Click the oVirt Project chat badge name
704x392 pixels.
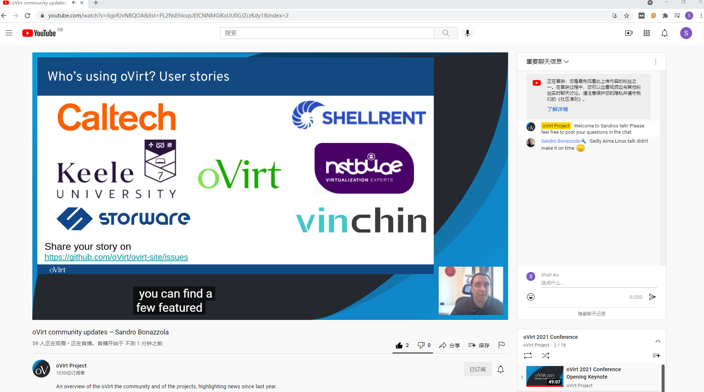(556, 126)
